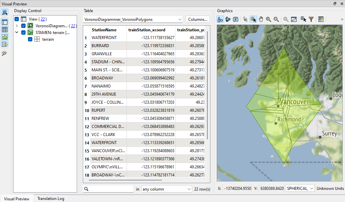Select the Orbit cube tool
This screenshot has width=345, height=202.
tap(245, 20)
